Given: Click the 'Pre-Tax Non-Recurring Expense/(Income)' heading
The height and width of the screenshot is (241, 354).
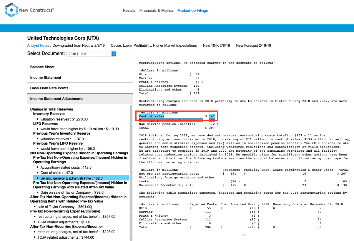Looking at the screenshot, I should [65, 211].
